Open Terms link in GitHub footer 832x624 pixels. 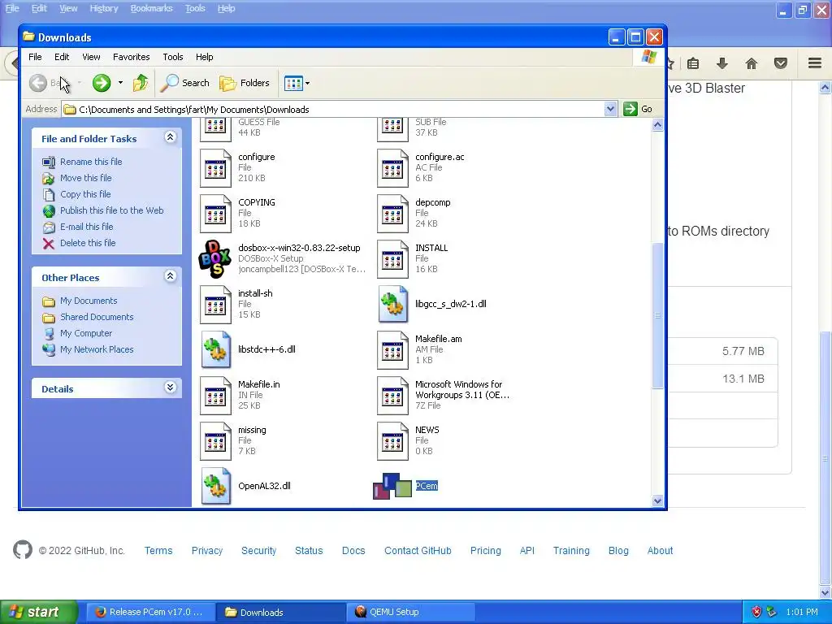[x=158, y=551]
